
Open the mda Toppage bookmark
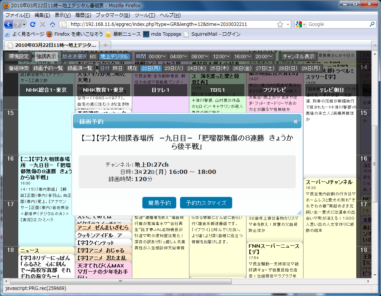162,34
